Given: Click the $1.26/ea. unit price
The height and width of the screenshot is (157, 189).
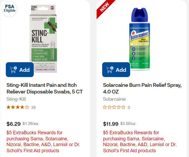Looking at the screenshot, I should pos(31,124).
